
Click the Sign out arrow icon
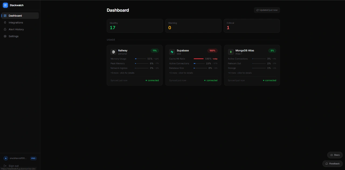click(x=5, y=166)
